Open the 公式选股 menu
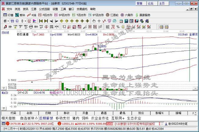The width and height of the screenshot is (199, 132). click(44, 9)
